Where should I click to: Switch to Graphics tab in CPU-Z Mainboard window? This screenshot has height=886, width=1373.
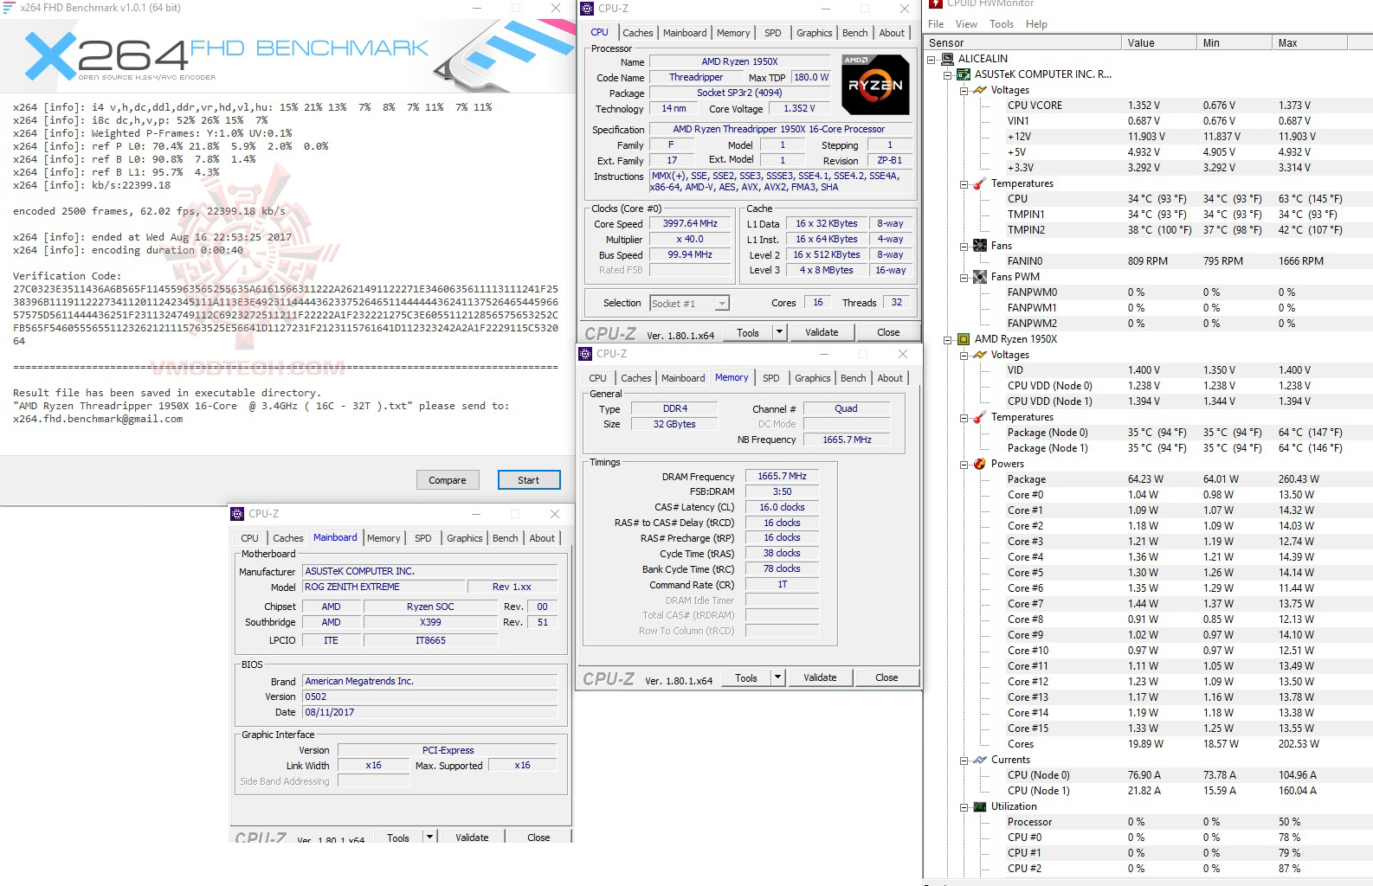pyautogui.click(x=465, y=538)
